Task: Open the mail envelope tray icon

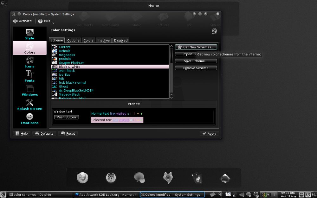Action: 228,195
